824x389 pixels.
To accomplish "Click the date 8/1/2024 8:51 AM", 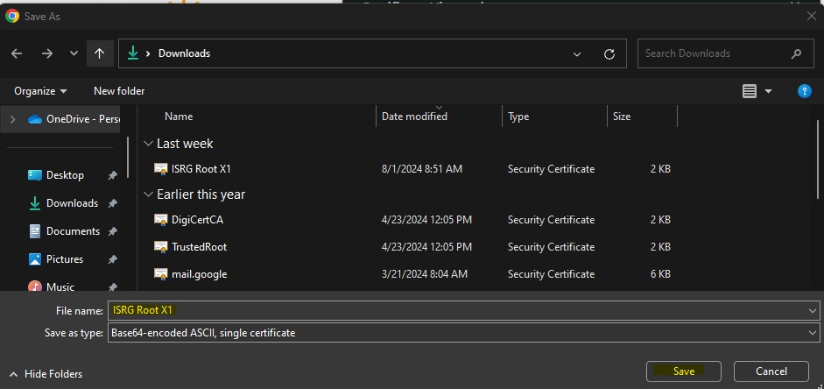I will click(422, 169).
